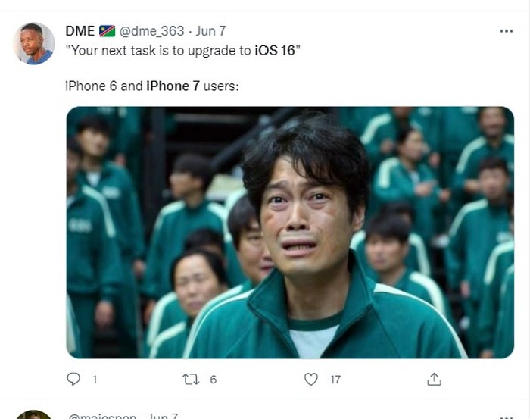This screenshot has width=530, height=419.
Task: Click the reply speech bubble icon
Action: coord(73,379)
